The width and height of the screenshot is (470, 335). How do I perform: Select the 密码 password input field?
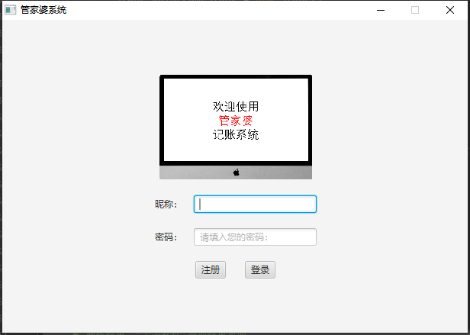(255, 237)
